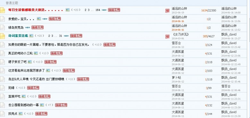Click view count 22300 on 每日生活 row
The width and height of the screenshot is (250, 118).
212,11
